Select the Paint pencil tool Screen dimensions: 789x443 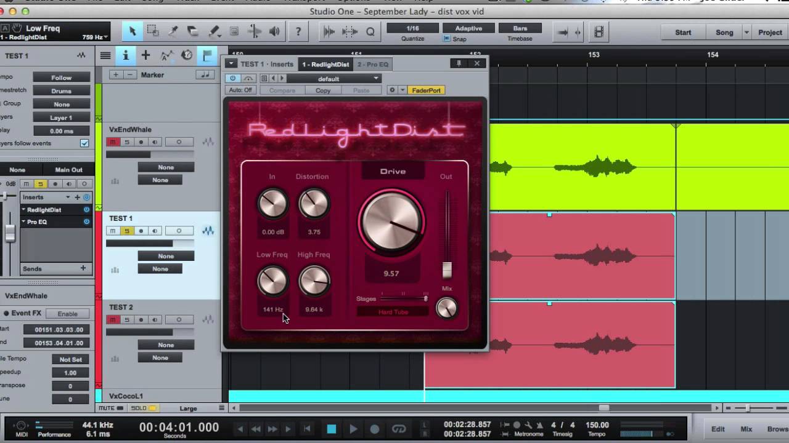[214, 31]
